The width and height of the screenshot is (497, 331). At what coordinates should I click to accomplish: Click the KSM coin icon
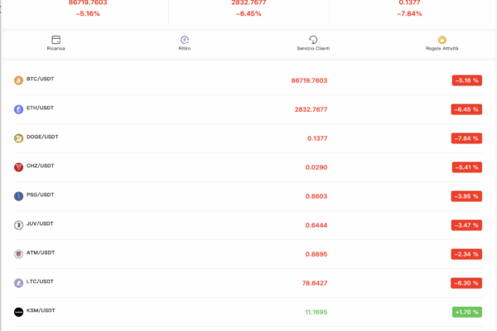pyautogui.click(x=19, y=312)
